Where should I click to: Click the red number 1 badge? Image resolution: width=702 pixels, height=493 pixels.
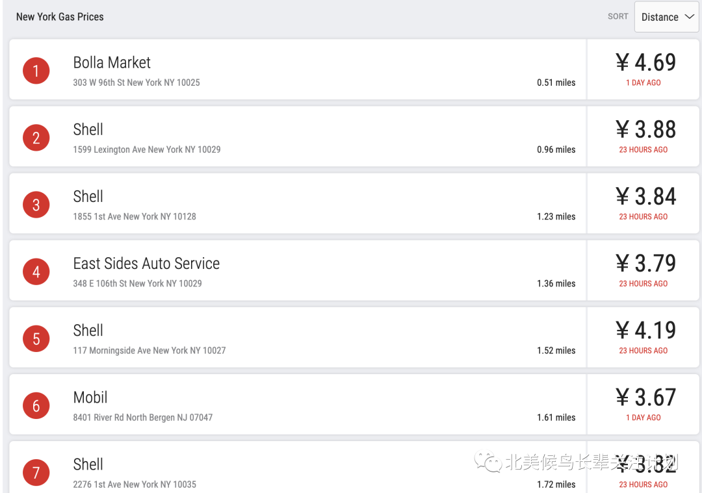coord(36,71)
